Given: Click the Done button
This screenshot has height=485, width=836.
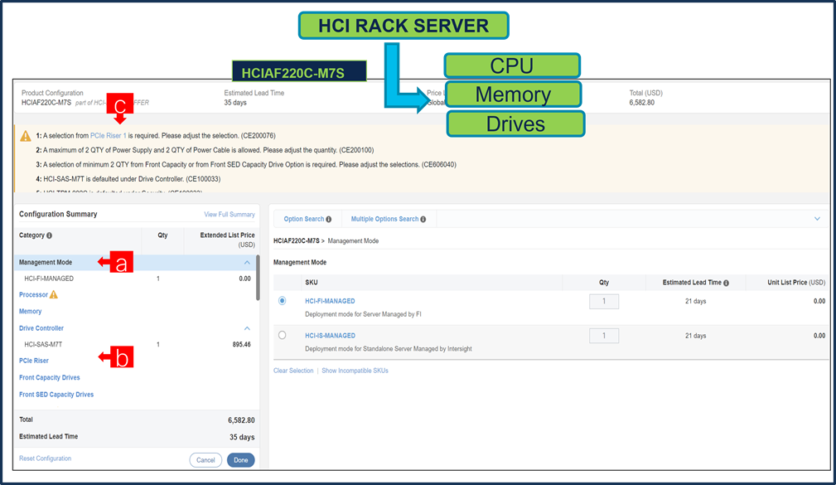Looking at the screenshot, I should pos(240,460).
